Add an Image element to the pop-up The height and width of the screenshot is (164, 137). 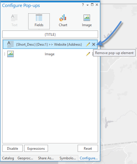point(87,21)
